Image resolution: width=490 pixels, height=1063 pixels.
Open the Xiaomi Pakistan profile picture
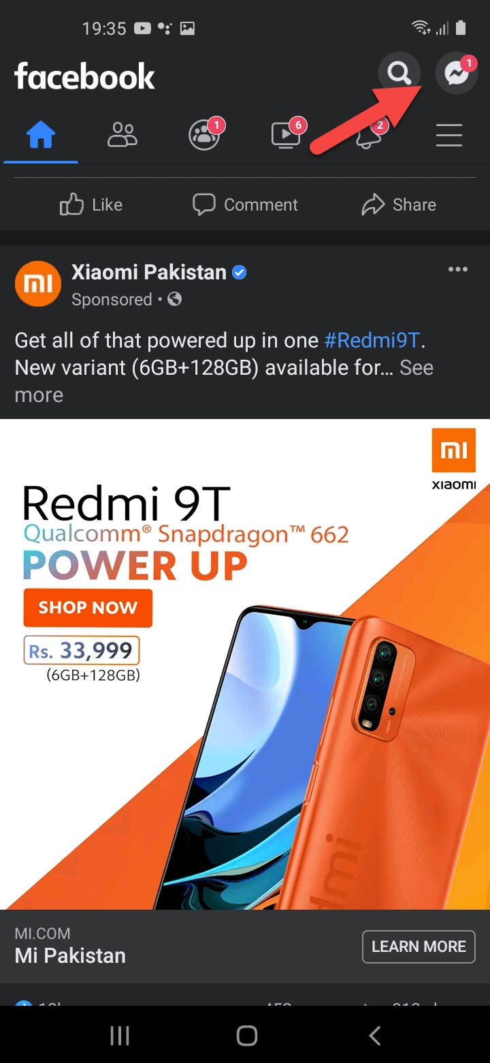[38, 283]
